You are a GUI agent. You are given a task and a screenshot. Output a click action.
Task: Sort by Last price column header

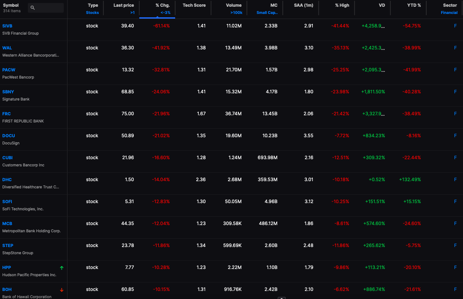[124, 5]
